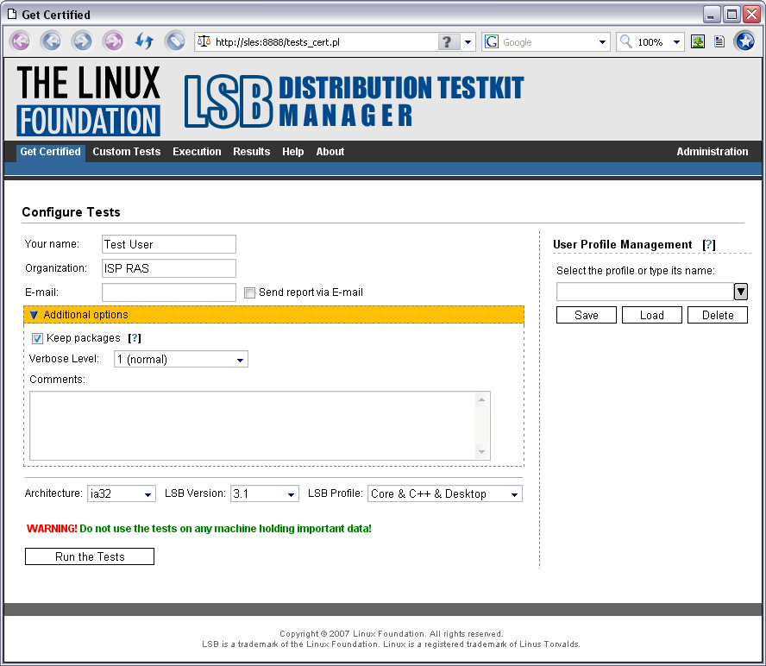Open the Google search engine dropdown
This screenshot has height=666, width=766.
(x=602, y=42)
